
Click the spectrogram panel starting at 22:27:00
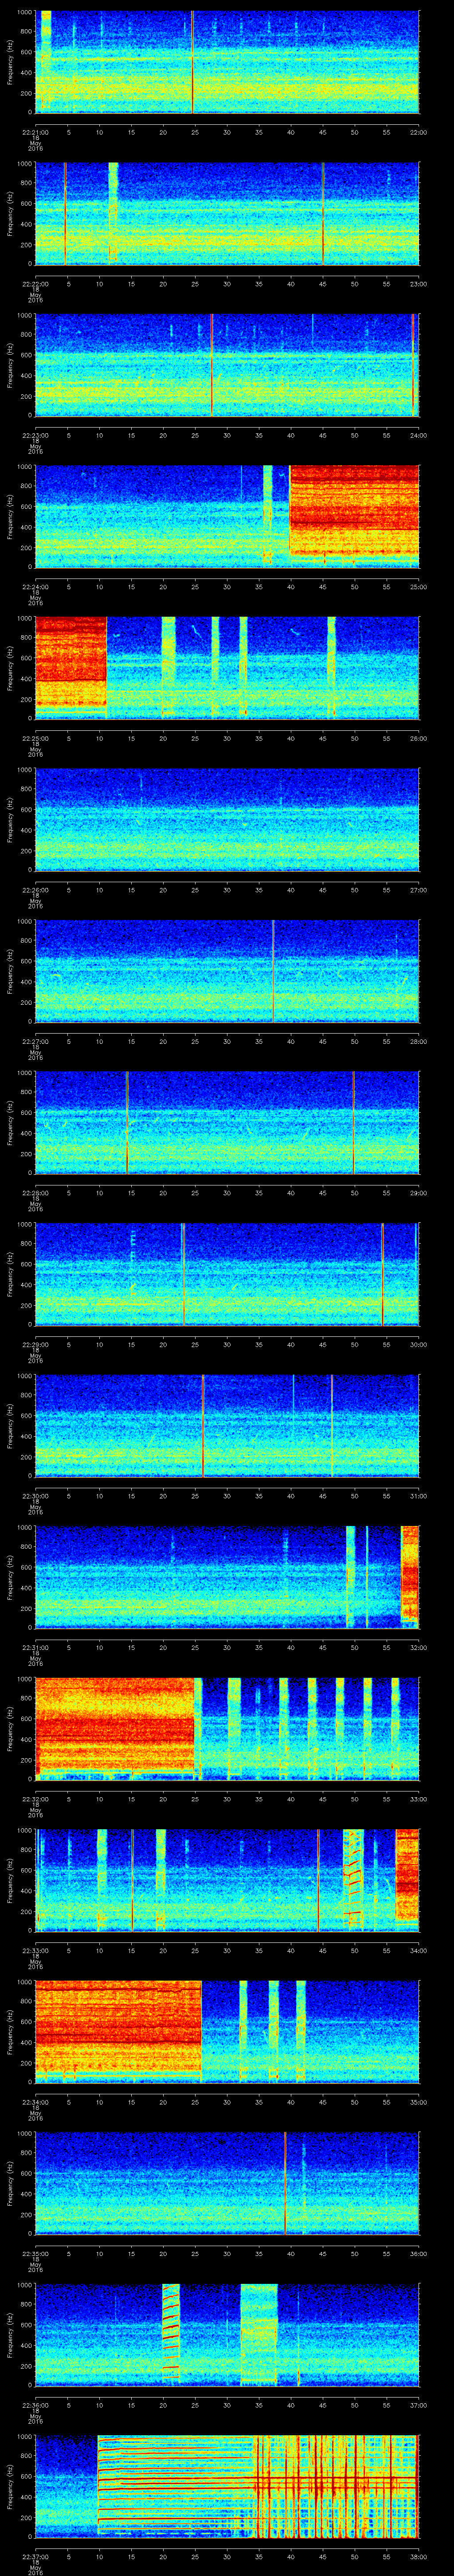[x=227, y=971]
